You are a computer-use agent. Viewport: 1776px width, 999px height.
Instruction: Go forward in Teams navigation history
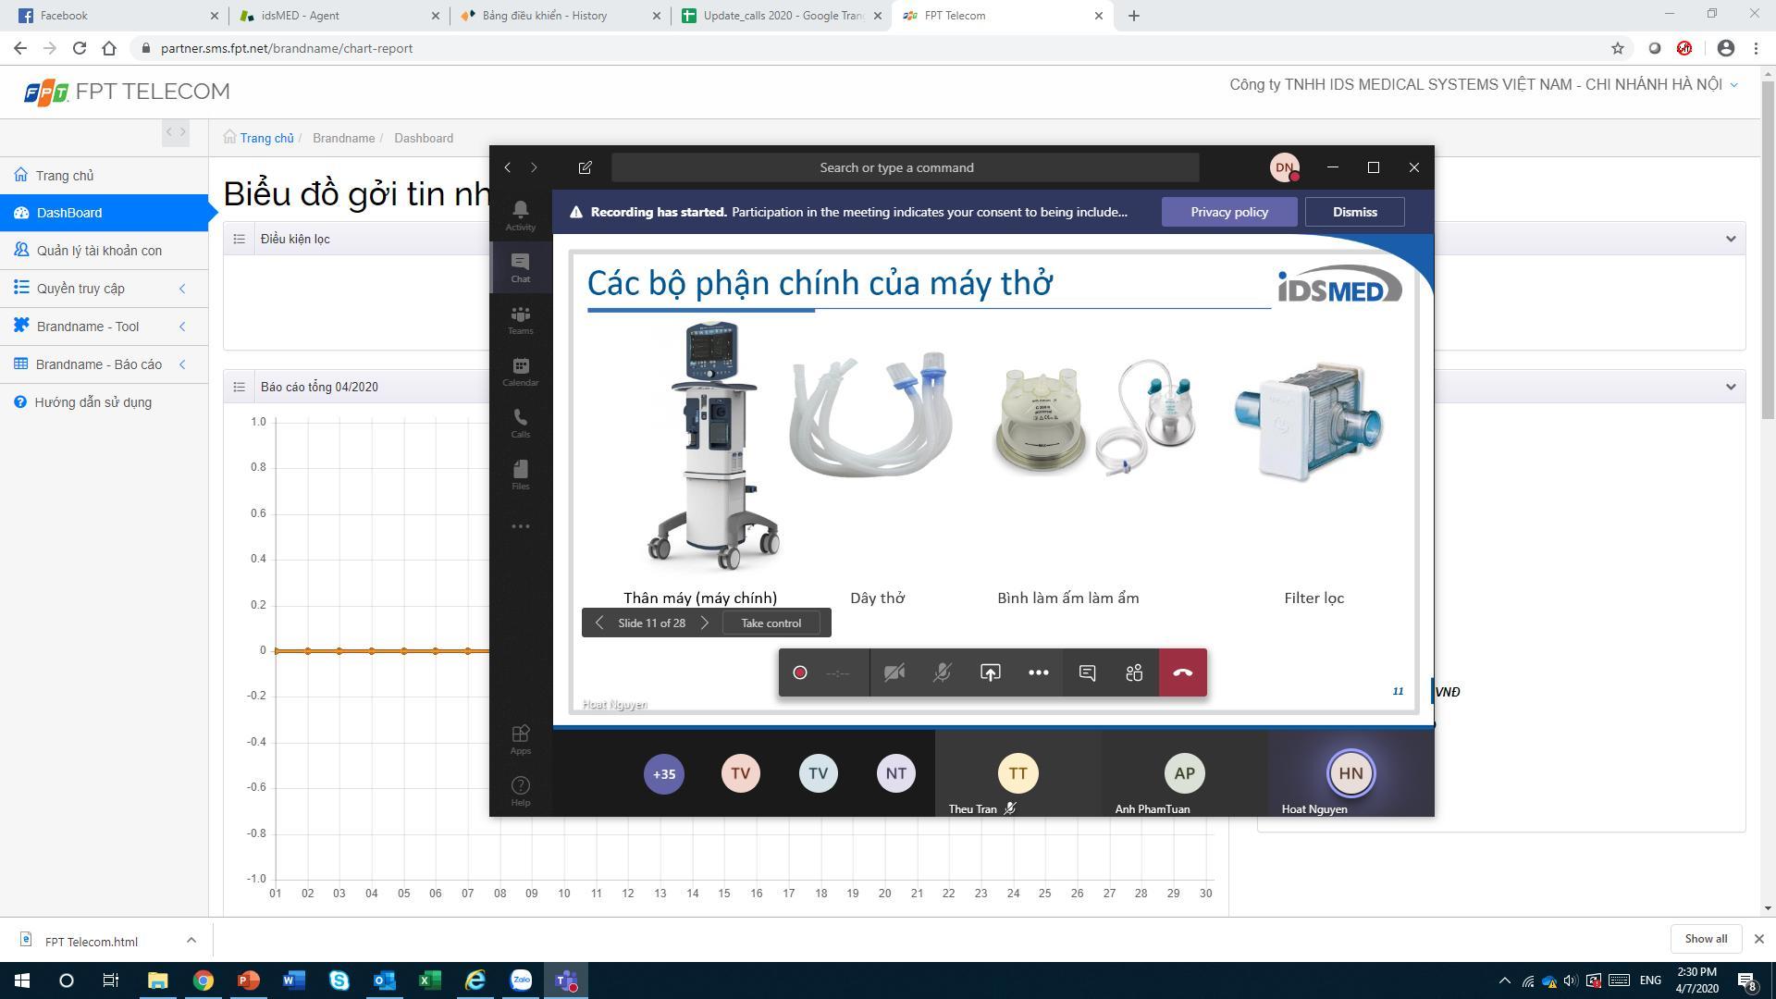coord(534,167)
